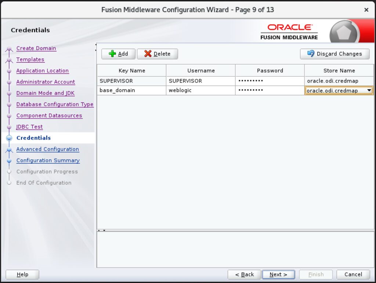Viewport: 376px width, 283px height.
Task: Collapse the message pane with the down arrow
Action: [x=104, y=230]
